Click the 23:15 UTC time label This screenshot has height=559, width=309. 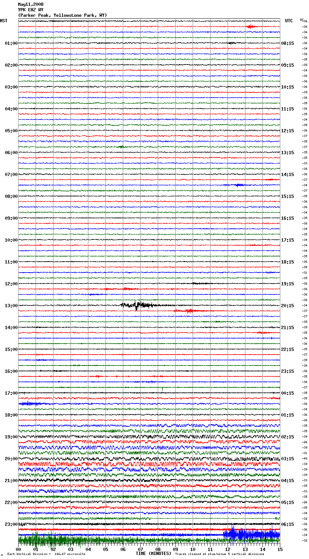click(x=288, y=371)
